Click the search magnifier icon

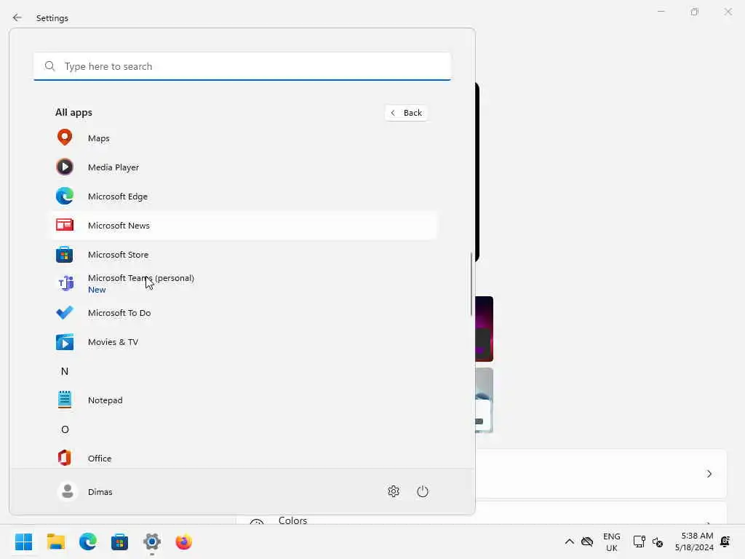[50, 66]
